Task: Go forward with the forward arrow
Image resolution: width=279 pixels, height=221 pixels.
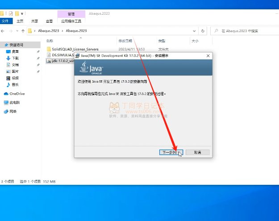Action: [x=11, y=31]
